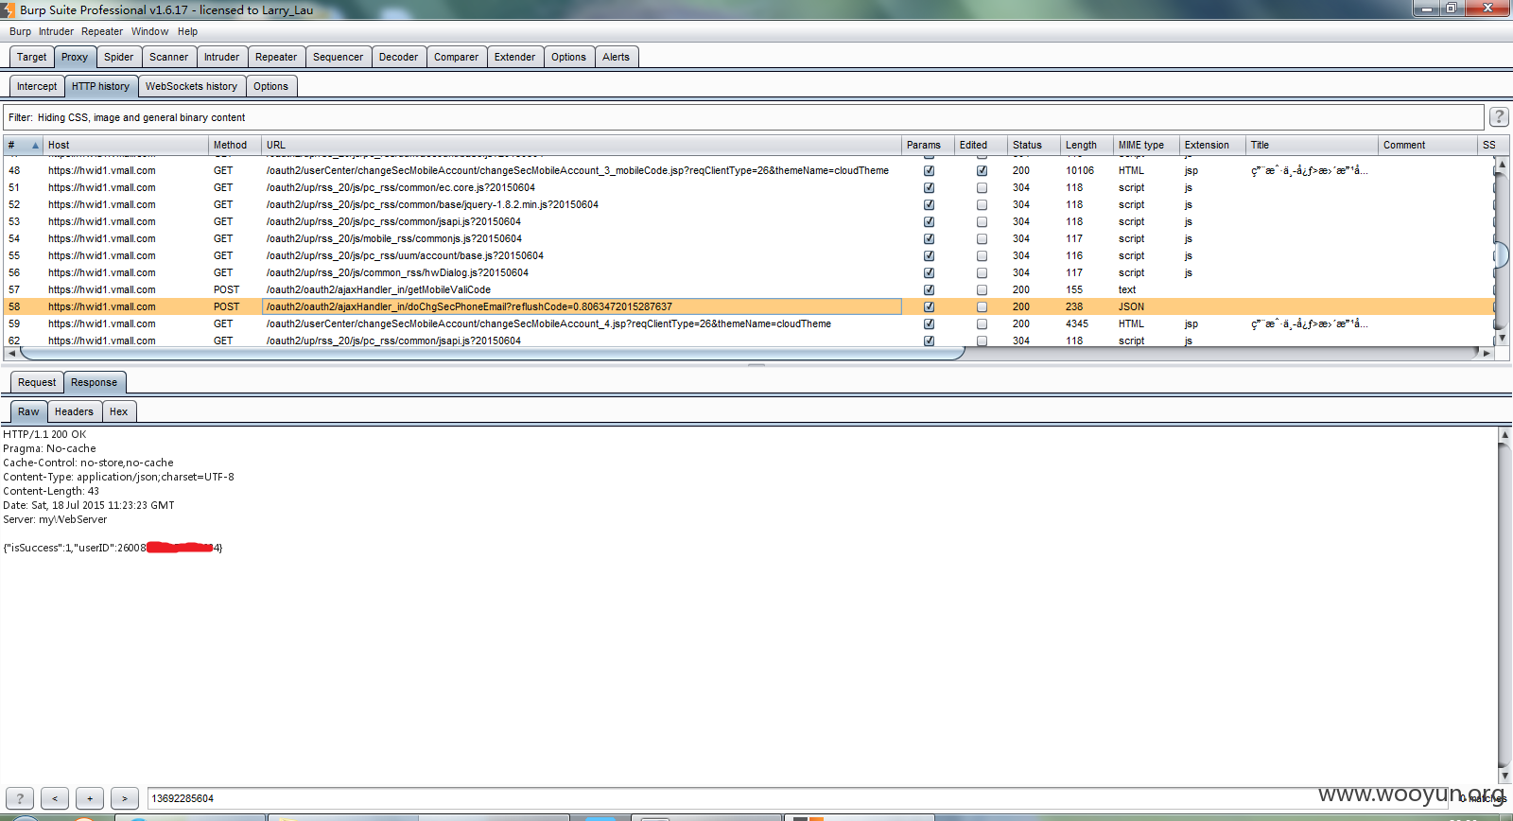Click the history table horizontal scrollbar

point(492,354)
